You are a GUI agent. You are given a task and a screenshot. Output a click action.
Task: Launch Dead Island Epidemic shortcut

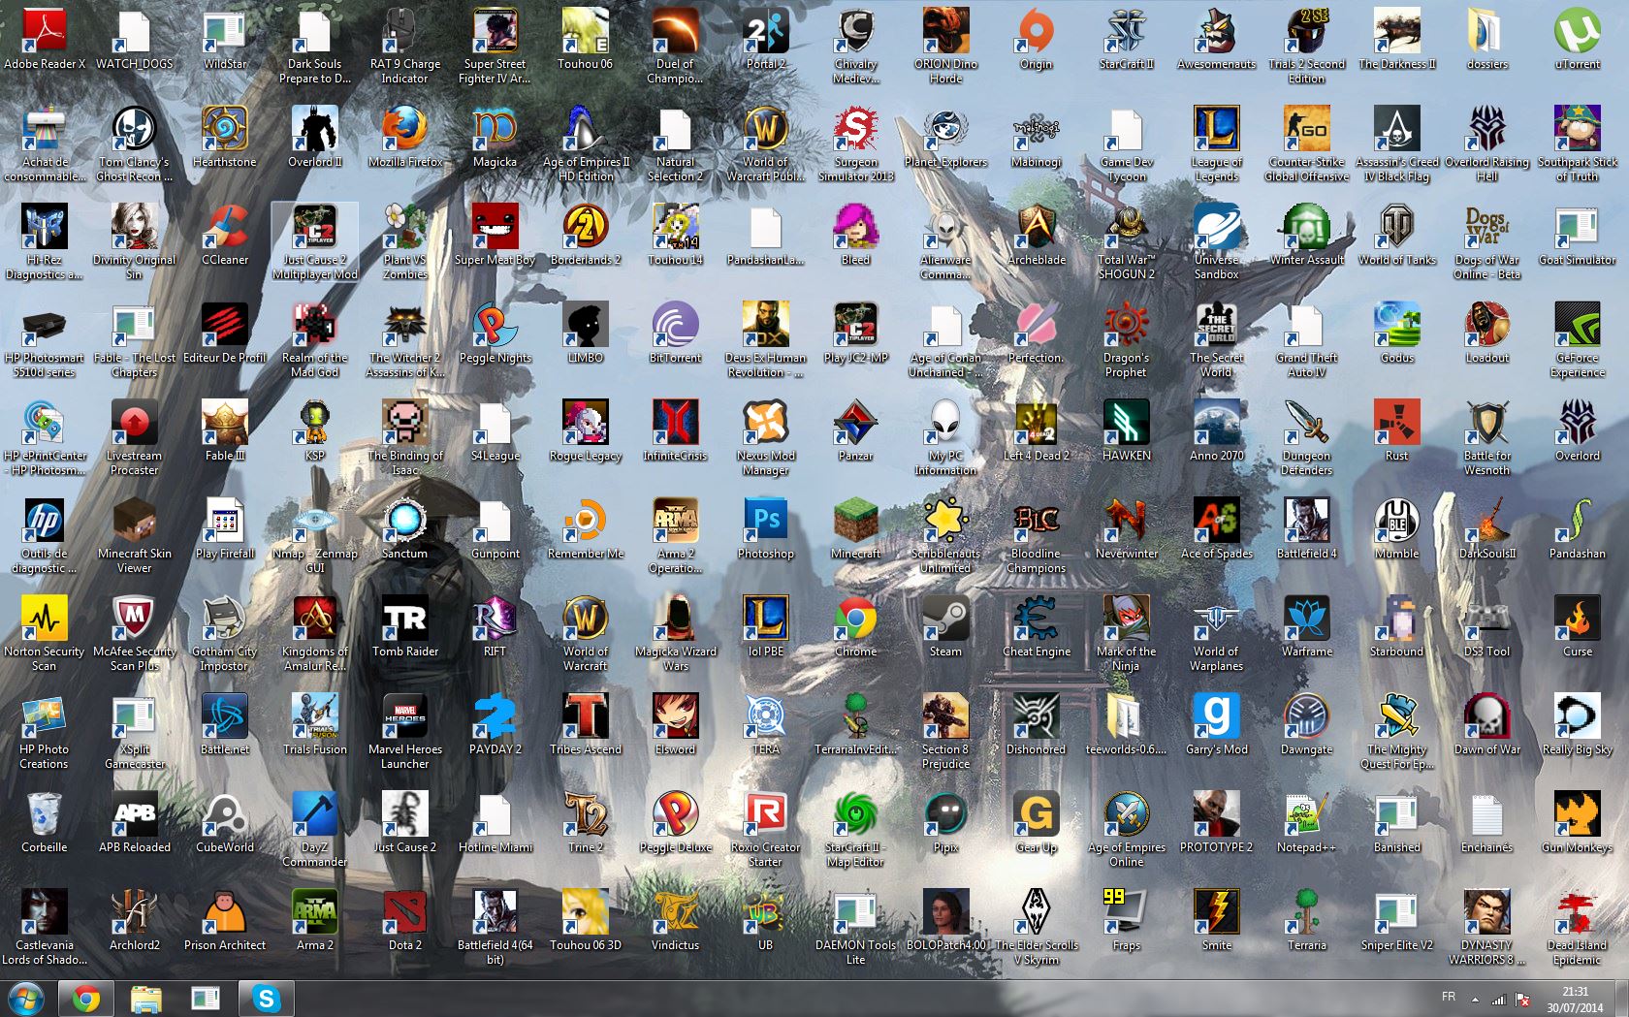[1578, 927]
